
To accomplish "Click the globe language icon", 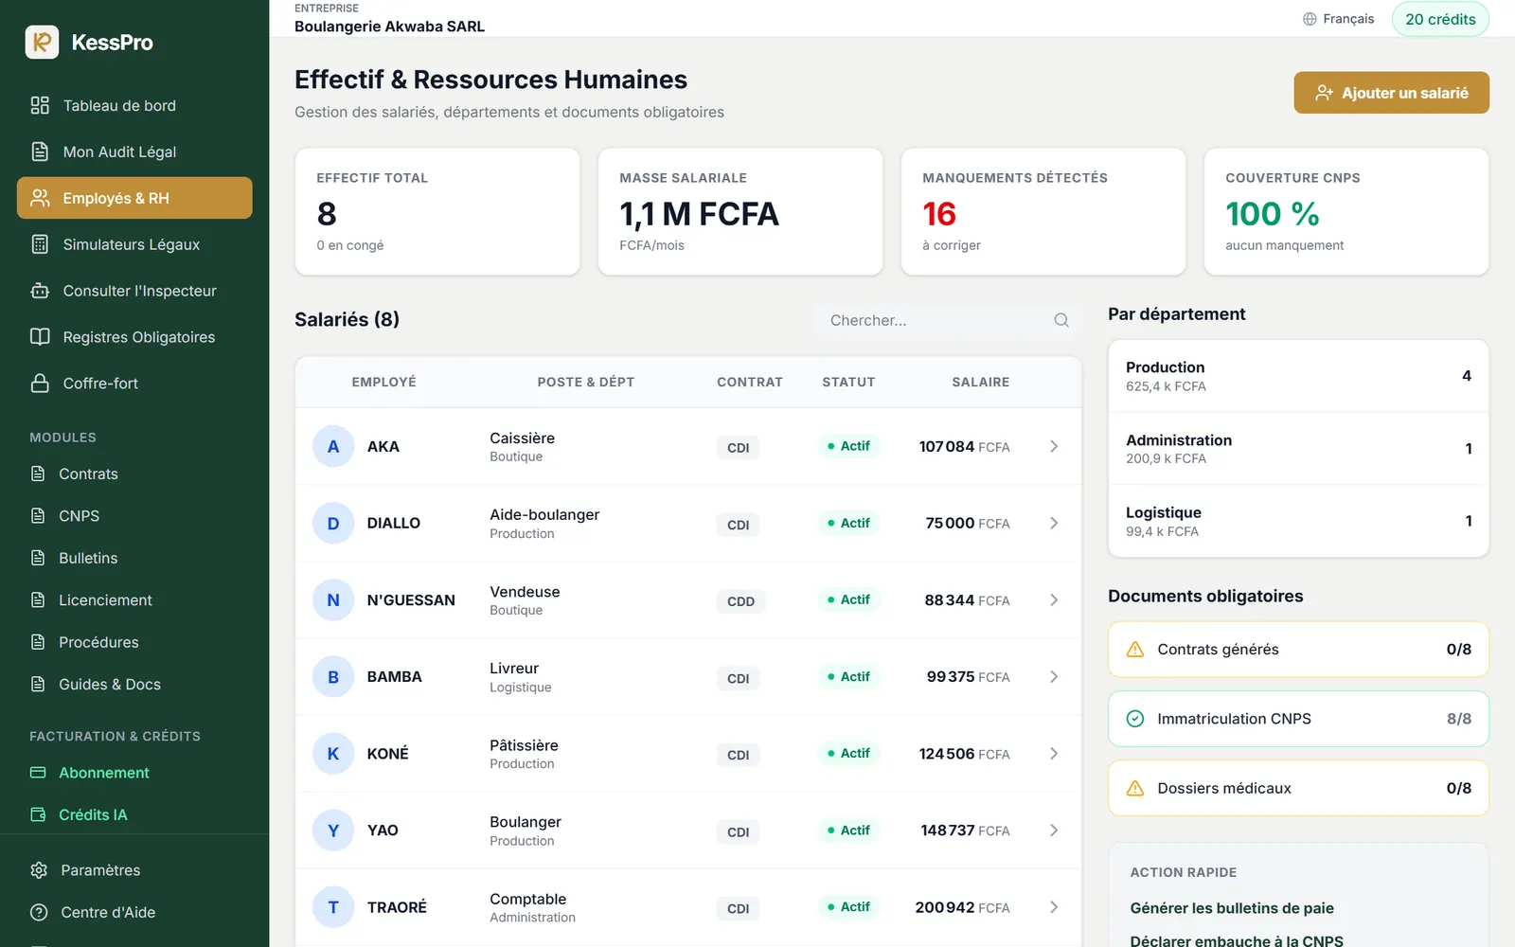I will click(1310, 19).
